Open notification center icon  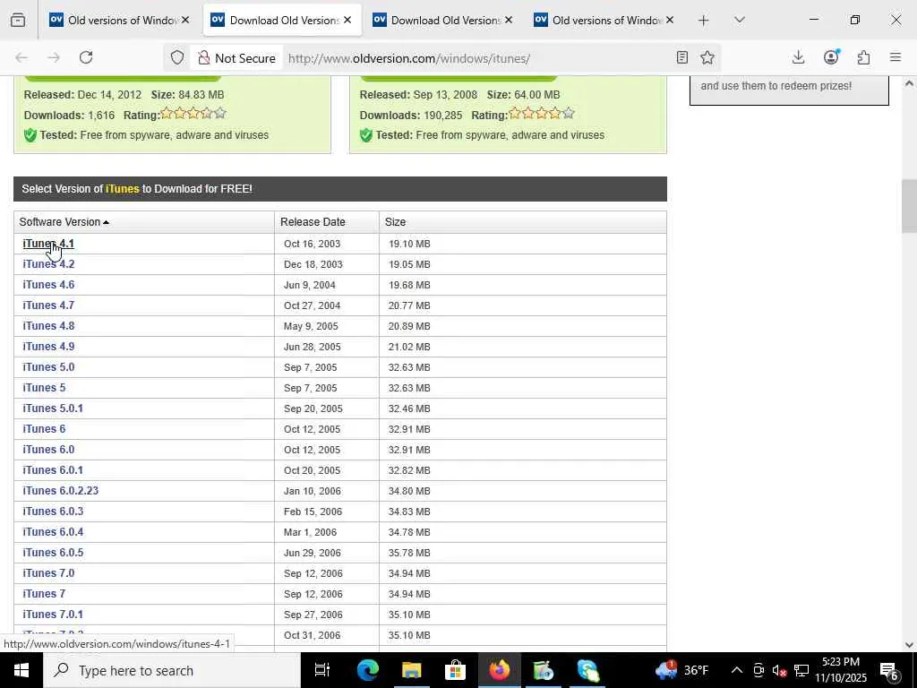coord(889,671)
